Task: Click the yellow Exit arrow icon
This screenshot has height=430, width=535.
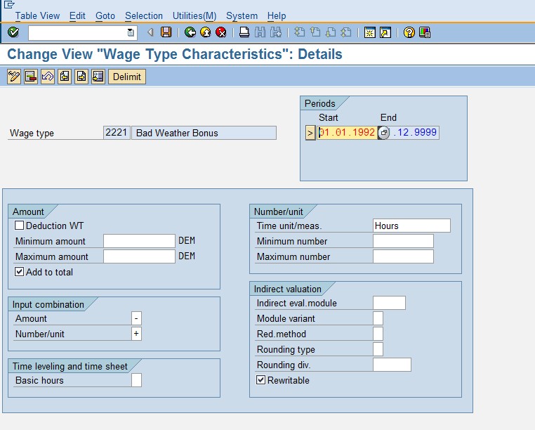Action: click(206, 32)
